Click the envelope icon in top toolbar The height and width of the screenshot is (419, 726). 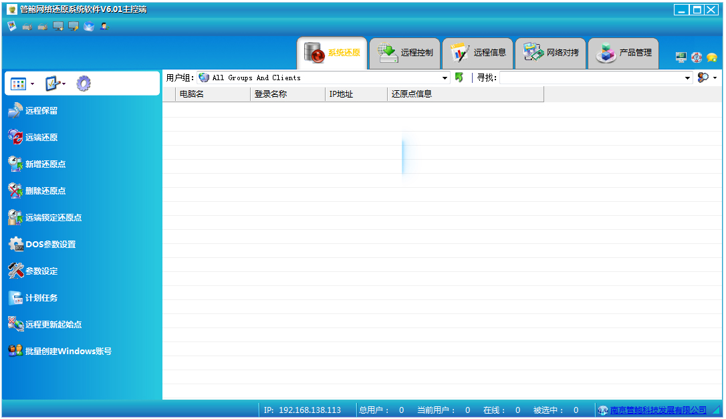click(89, 26)
